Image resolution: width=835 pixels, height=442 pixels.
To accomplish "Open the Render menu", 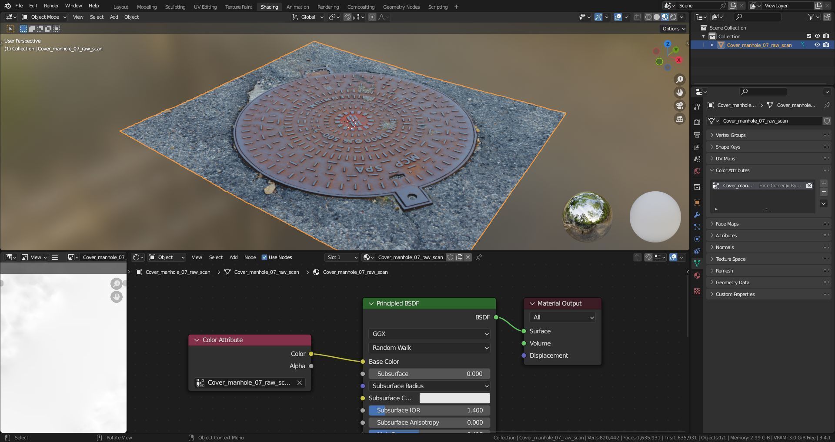I will [51, 6].
